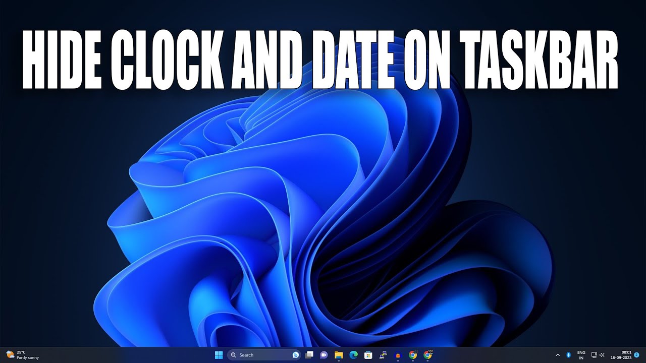Viewport: 646px width, 363px height.
Task: Open the weather widget showing 29°C
Action: (23, 355)
